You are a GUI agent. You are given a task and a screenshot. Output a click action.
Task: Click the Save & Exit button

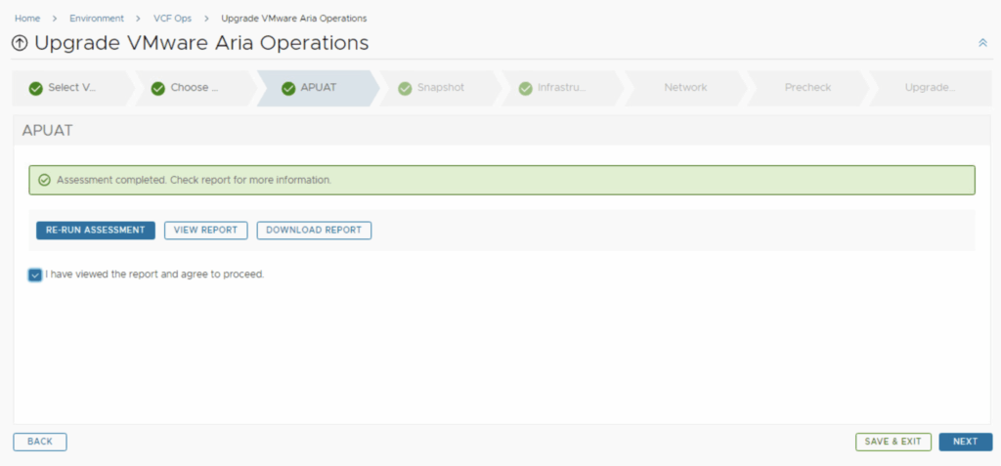[x=892, y=442]
